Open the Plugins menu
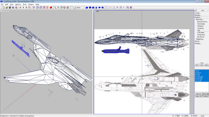The height and width of the screenshot is (117, 209). click(x=31, y=4)
